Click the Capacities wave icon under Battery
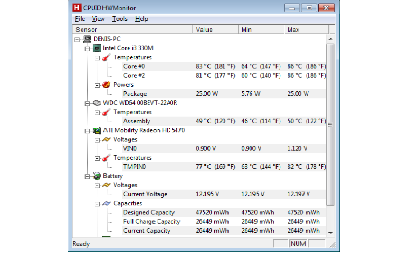Image resolution: width=415 pixels, height=253 pixels. [x=106, y=203]
